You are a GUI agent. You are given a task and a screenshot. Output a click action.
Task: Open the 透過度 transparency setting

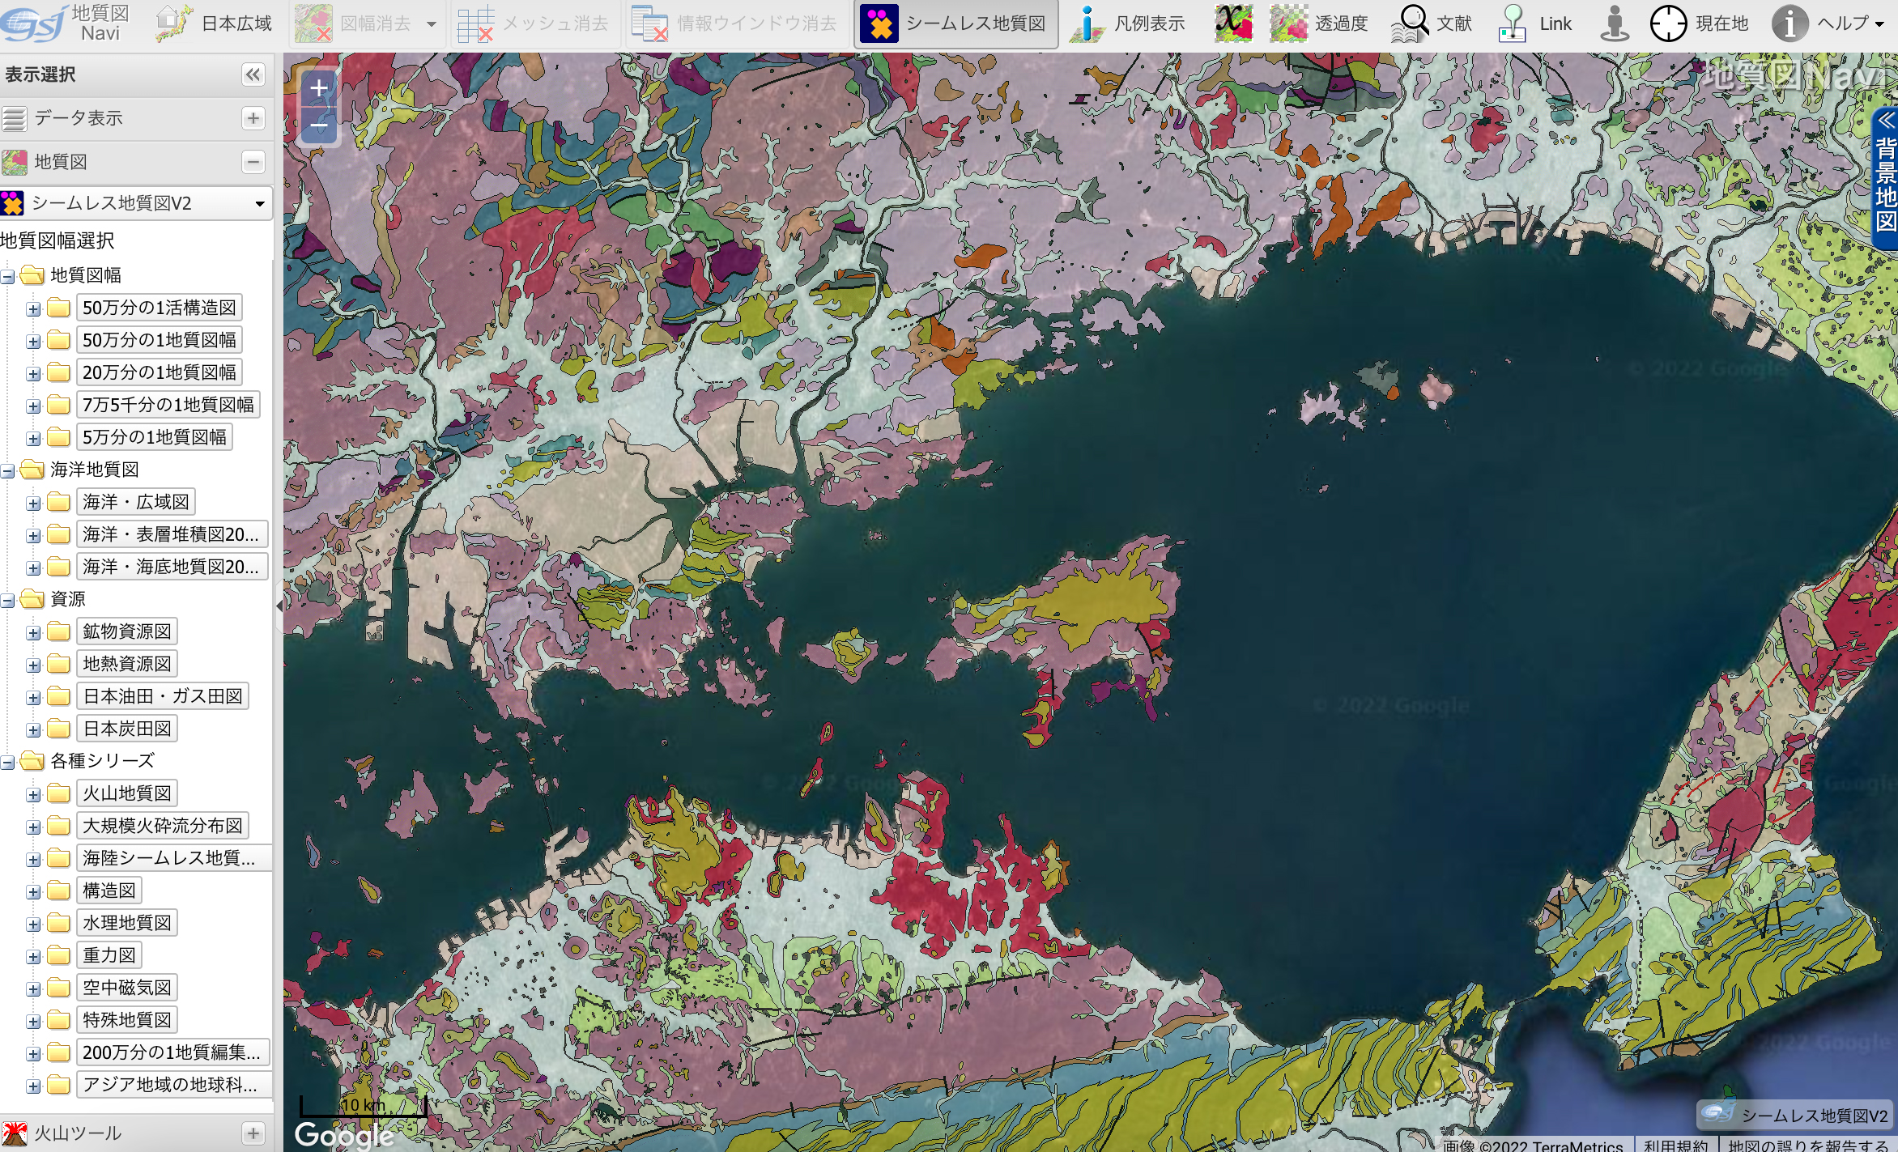1319,23
